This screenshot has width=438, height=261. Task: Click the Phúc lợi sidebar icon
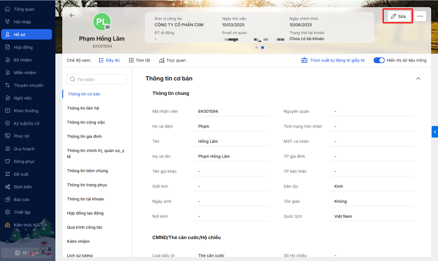8,136
